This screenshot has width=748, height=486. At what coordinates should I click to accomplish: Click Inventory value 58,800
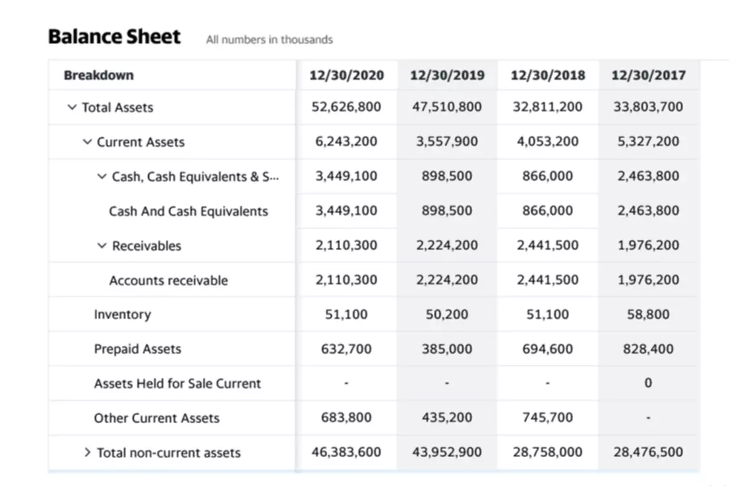coord(648,314)
